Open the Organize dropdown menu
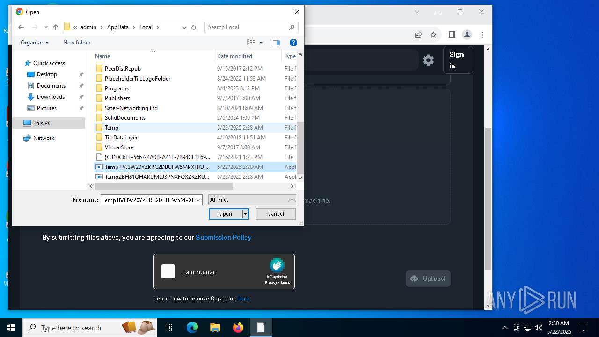 click(x=35, y=43)
